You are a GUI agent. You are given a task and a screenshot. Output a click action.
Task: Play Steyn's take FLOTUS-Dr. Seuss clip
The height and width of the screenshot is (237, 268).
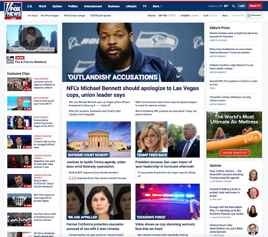pyautogui.click(x=19, y=181)
